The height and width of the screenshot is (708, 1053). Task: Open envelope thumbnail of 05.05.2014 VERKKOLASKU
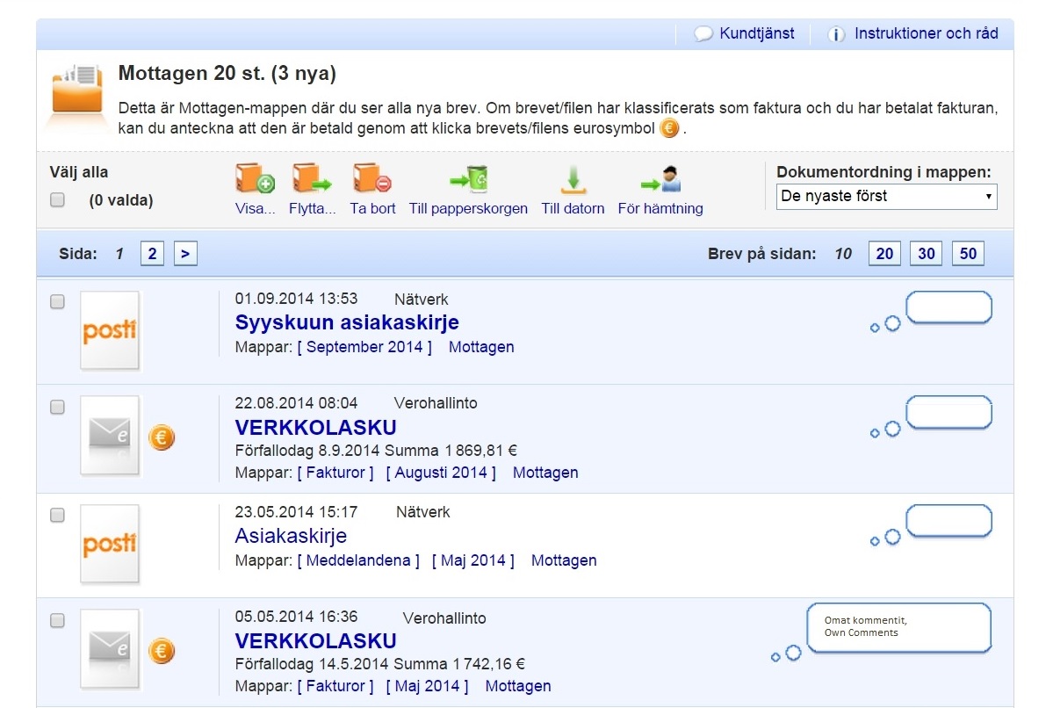(x=110, y=649)
